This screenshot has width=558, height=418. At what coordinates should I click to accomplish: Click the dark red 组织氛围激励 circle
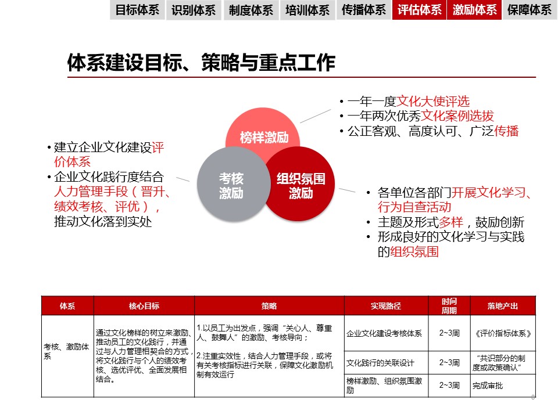coord(301,186)
